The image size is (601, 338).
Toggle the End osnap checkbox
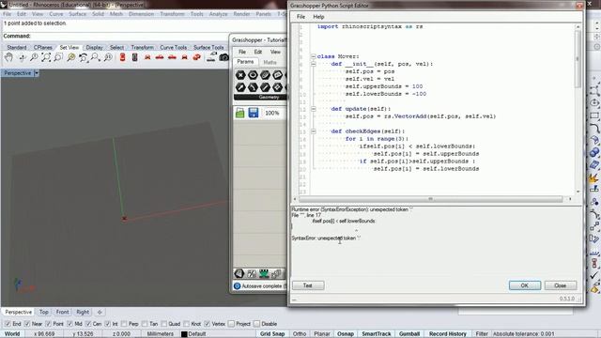click(x=8, y=324)
